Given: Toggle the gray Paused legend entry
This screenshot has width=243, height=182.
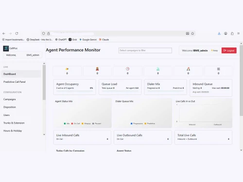Looking at the screenshot, I should (x=97, y=124).
